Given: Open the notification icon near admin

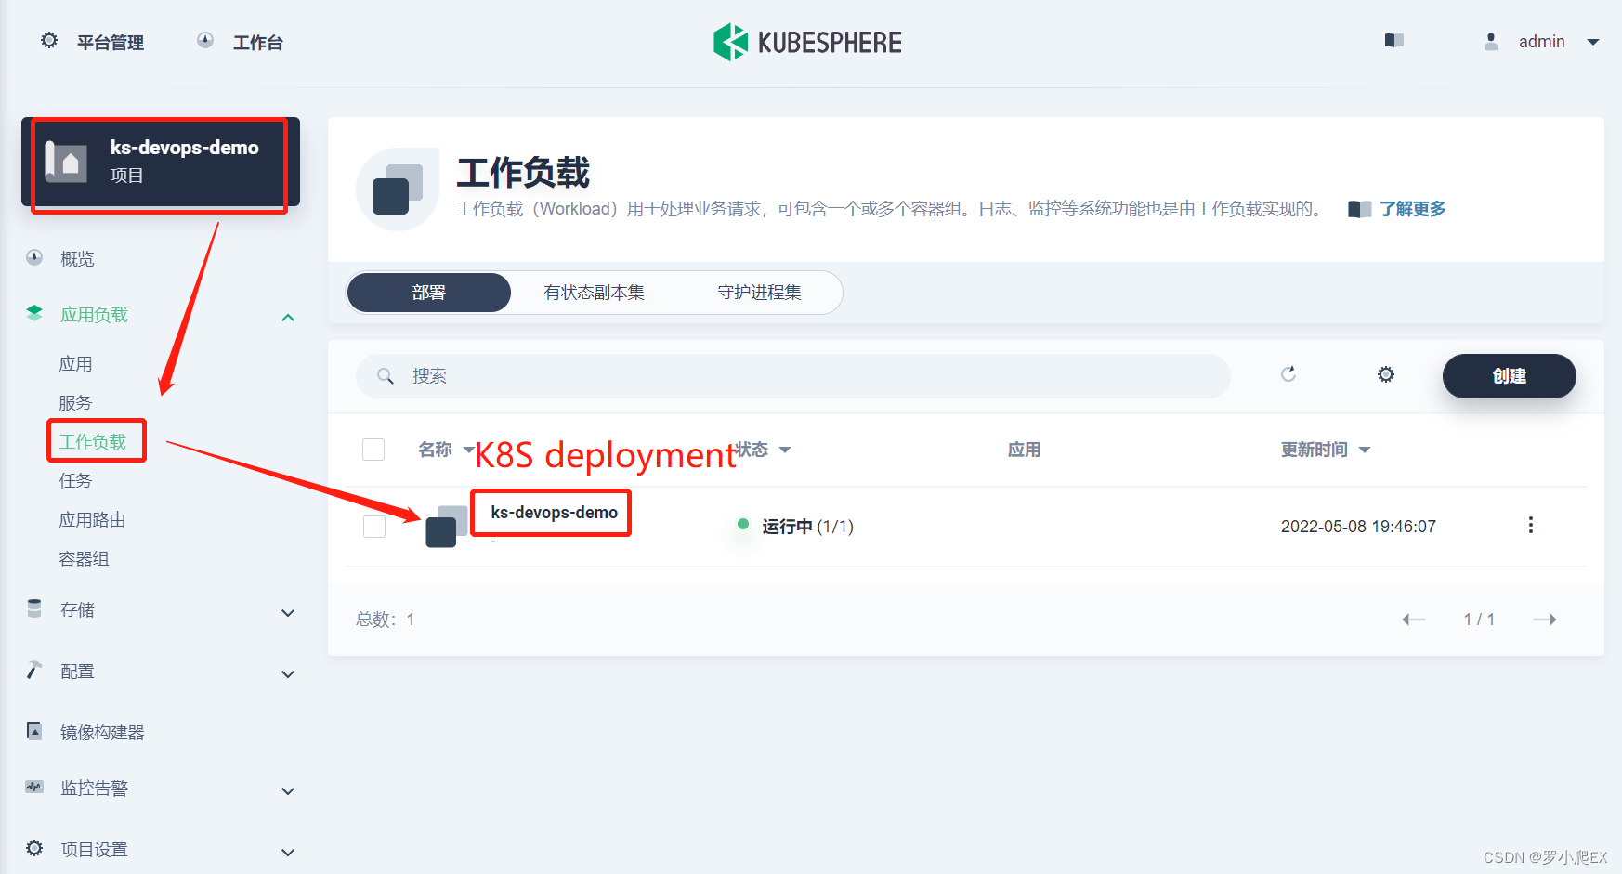Looking at the screenshot, I should coord(1393,40).
